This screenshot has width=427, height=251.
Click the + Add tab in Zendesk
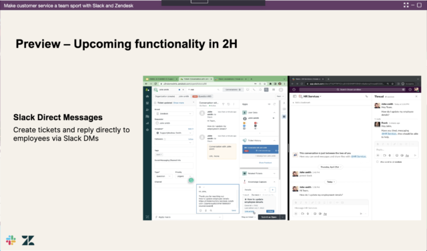(191, 89)
